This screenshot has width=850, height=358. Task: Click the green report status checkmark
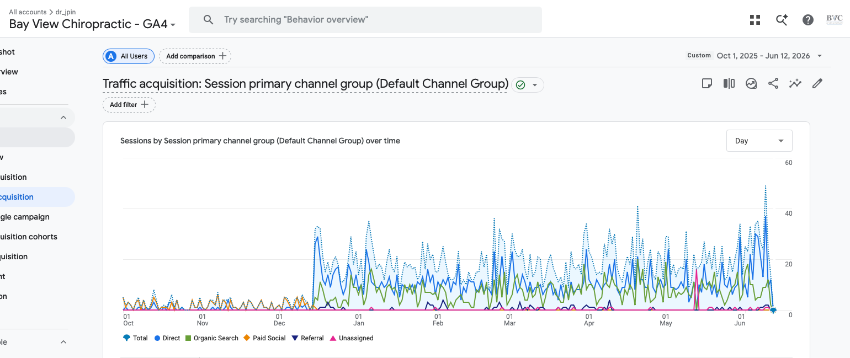click(x=520, y=85)
